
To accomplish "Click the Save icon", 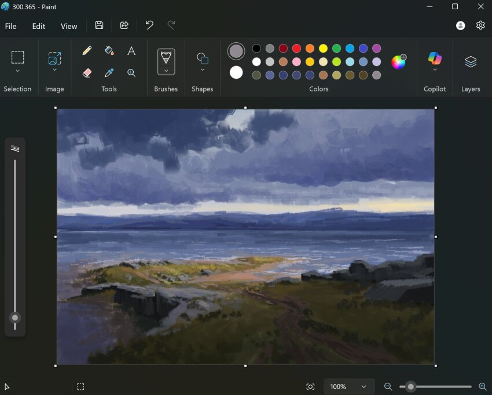I will point(99,25).
